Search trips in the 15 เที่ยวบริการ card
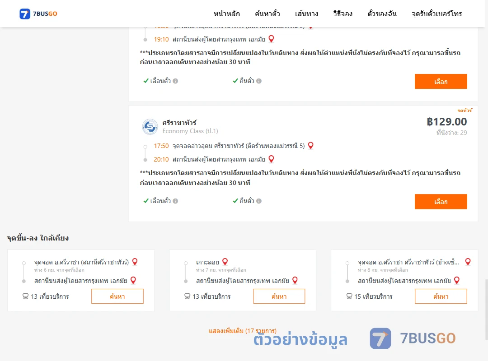Image resolution: width=488 pixels, height=361 pixels. coord(441,296)
